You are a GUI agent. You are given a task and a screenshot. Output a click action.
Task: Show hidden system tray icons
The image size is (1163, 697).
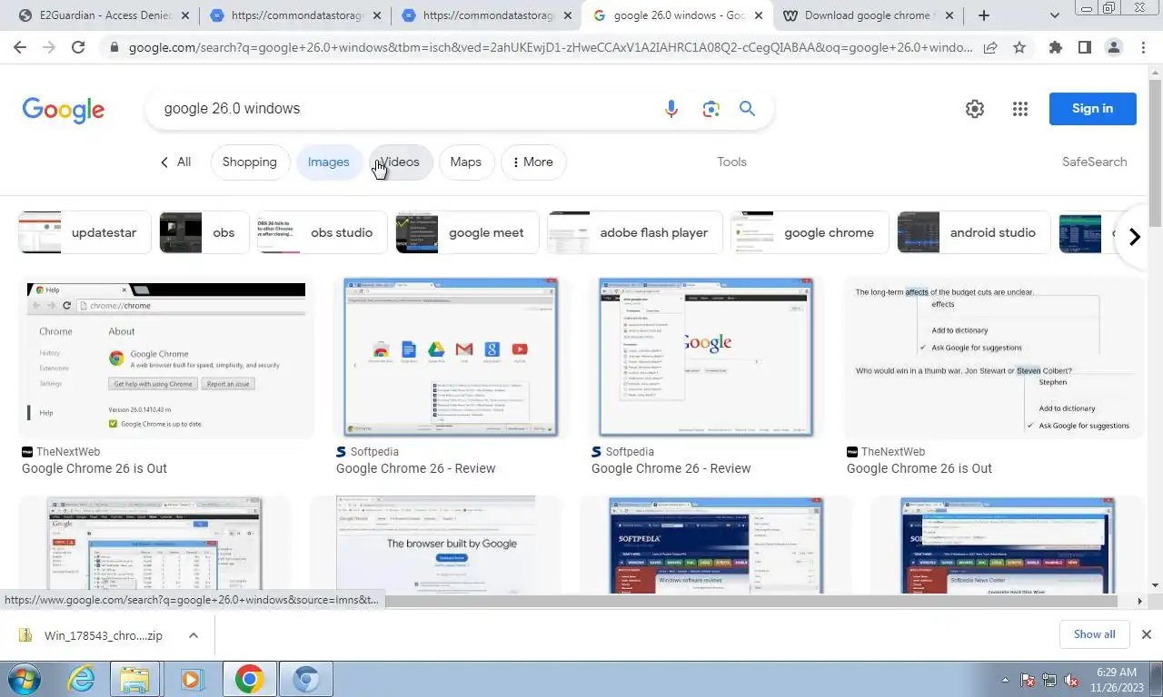1005,680
